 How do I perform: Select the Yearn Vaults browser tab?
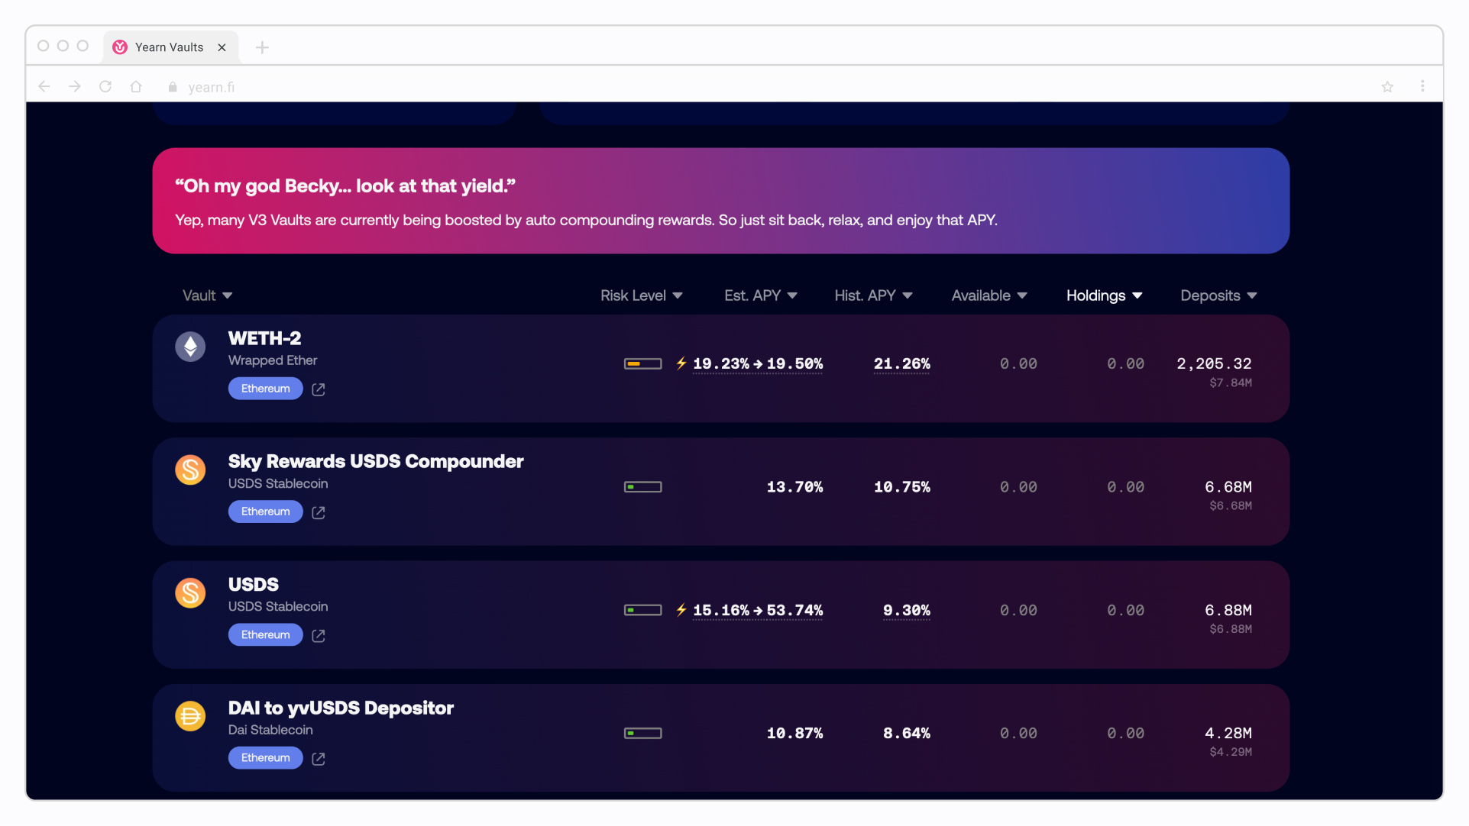tap(170, 47)
